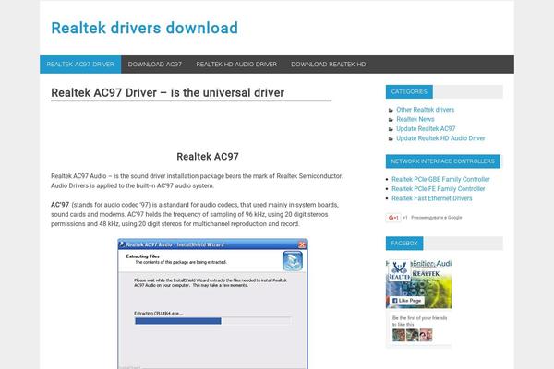Open Realtek PCIe GBE Family Controller link
The image size is (554, 369).
coord(440,179)
